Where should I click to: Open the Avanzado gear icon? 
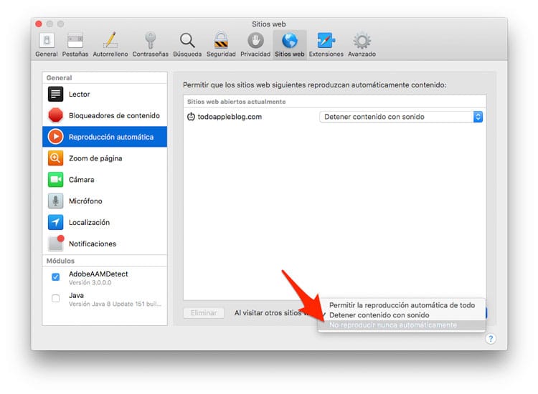[362, 41]
